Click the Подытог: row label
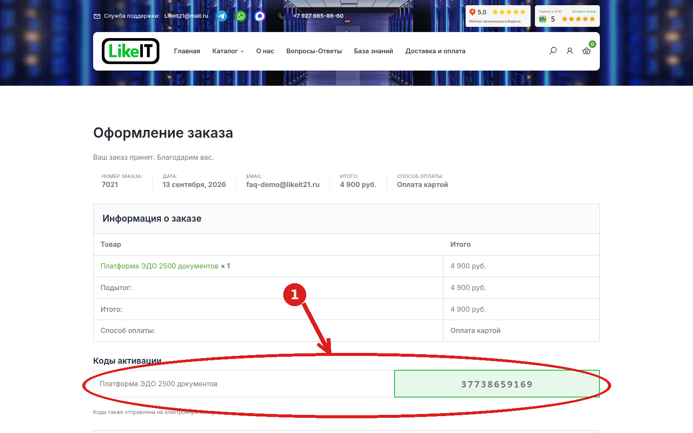This screenshot has height=433, width=693. click(x=116, y=288)
